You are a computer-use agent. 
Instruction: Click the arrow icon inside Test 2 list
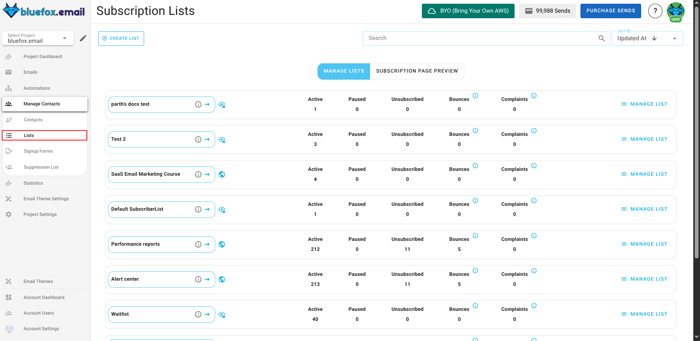click(207, 139)
